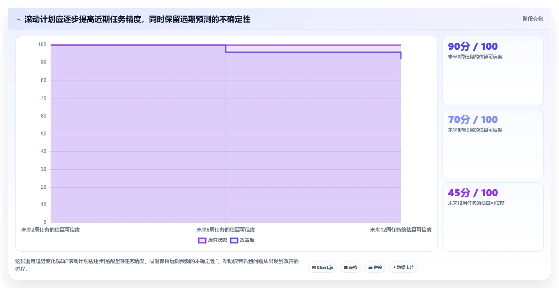
Task: Select the Chart.js tag chip
Action: [323, 267]
